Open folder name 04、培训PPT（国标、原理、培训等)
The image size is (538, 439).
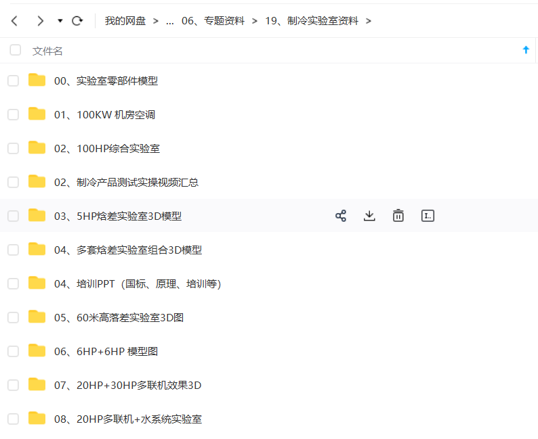click(x=138, y=284)
